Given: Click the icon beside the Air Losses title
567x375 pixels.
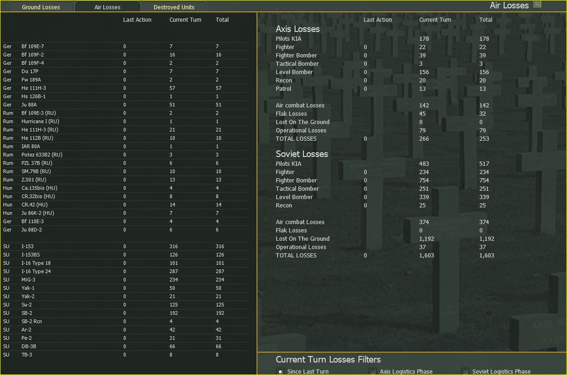Looking at the screenshot, I should click(537, 4).
